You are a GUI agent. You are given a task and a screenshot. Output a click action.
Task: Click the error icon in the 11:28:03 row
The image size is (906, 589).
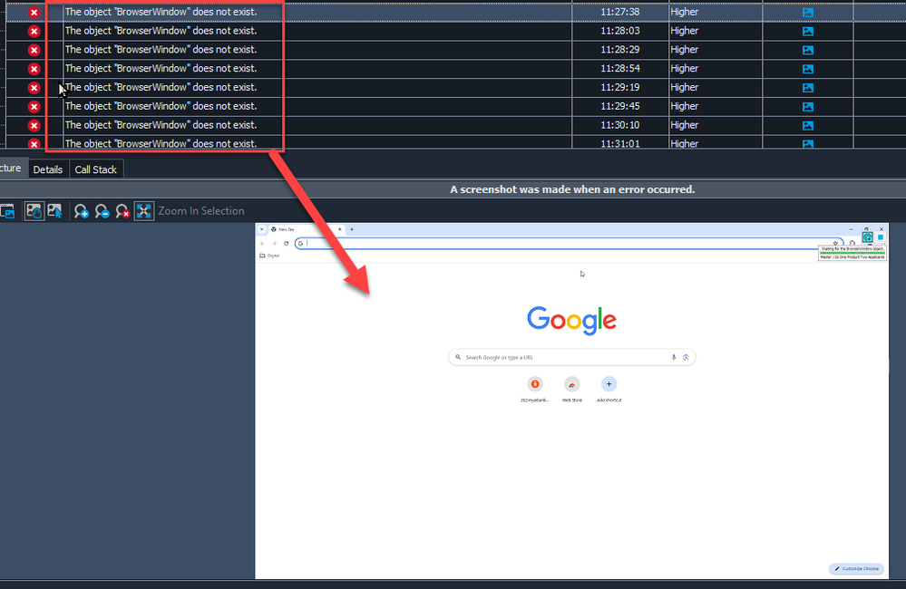click(34, 31)
